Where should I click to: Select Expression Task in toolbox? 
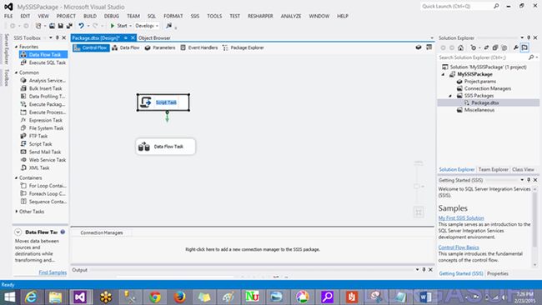pos(46,120)
